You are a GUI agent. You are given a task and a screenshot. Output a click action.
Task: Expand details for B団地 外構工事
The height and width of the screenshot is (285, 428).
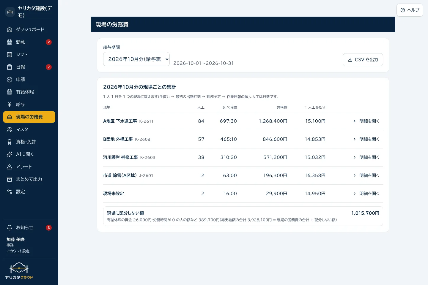click(x=366, y=139)
